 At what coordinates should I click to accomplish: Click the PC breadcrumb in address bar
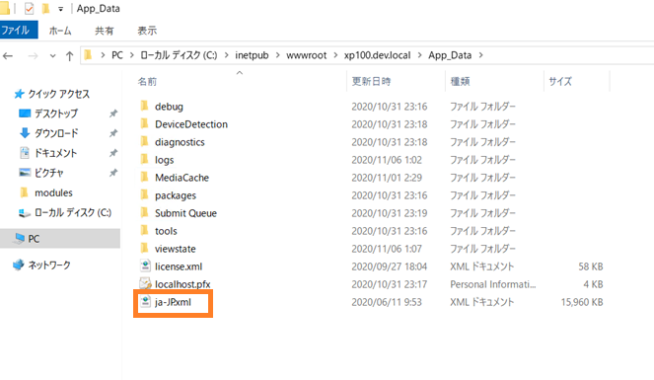(117, 55)
